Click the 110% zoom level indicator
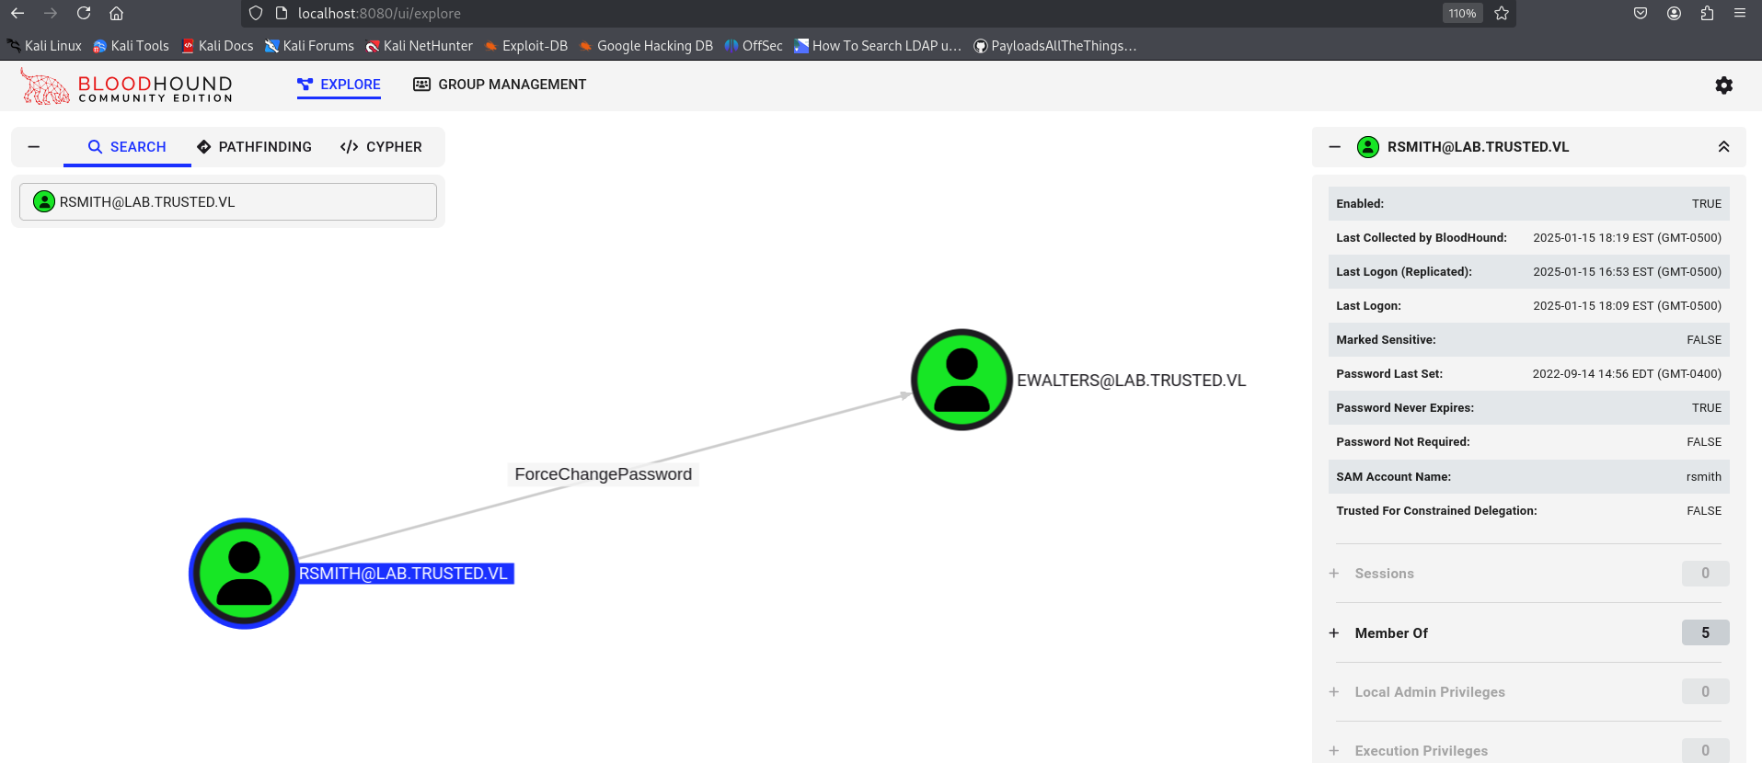 pos(1462,13)
